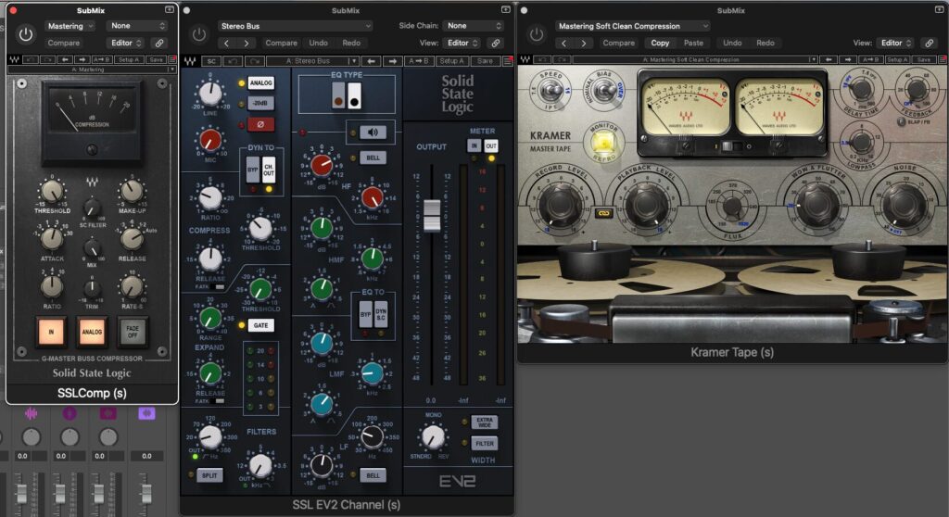Click Setup A in SSL EV2 Waves toolbar

coord(452,61)
